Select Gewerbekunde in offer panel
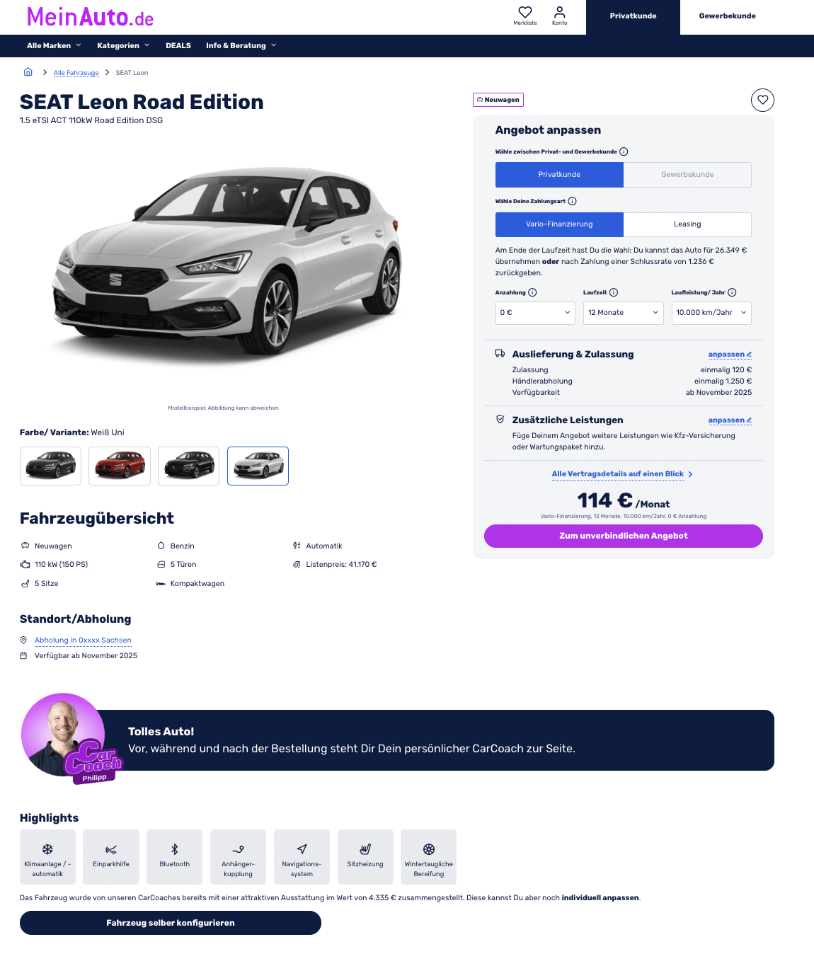 [x=687, y=175]
